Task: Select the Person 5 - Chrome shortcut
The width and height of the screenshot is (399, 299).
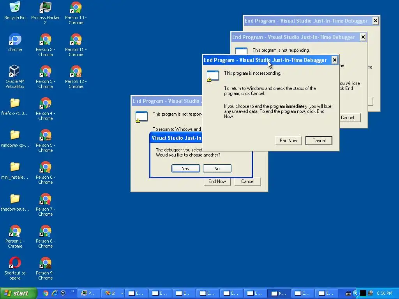Action: pos(45,141)
